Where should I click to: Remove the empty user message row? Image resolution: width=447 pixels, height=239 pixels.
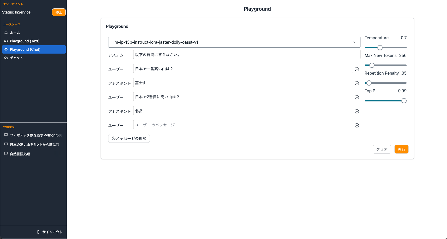357,125
